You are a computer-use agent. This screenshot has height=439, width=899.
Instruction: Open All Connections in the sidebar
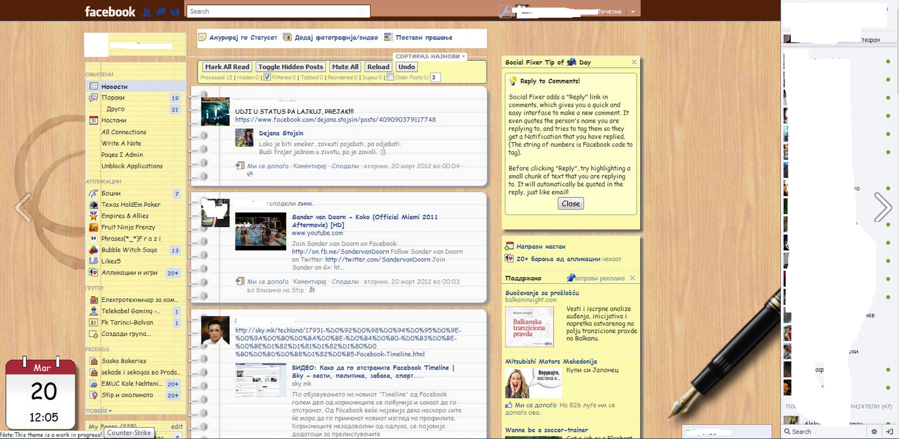[x=124, y=132]
